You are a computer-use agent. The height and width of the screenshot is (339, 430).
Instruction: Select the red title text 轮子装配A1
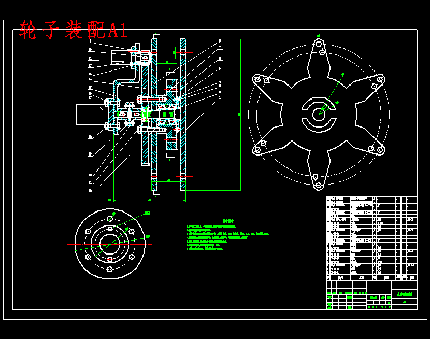[x=73, y=30]
